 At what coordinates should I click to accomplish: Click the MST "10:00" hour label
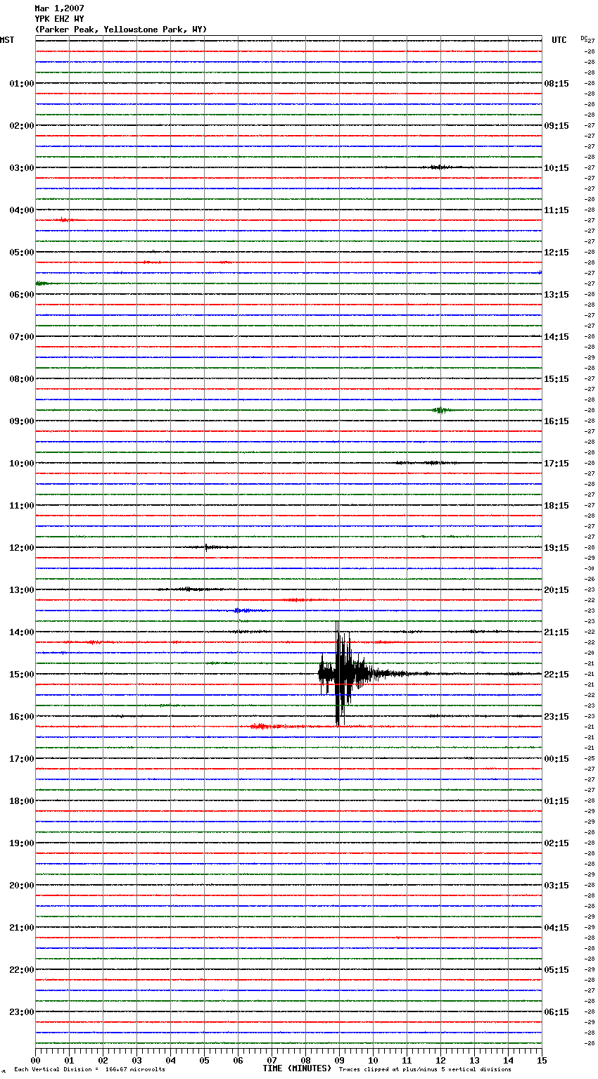(x=22, y=464)
